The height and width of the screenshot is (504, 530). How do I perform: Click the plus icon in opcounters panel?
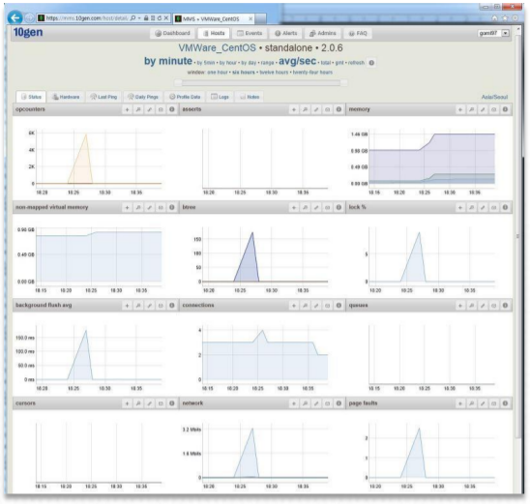coord(127,109)
